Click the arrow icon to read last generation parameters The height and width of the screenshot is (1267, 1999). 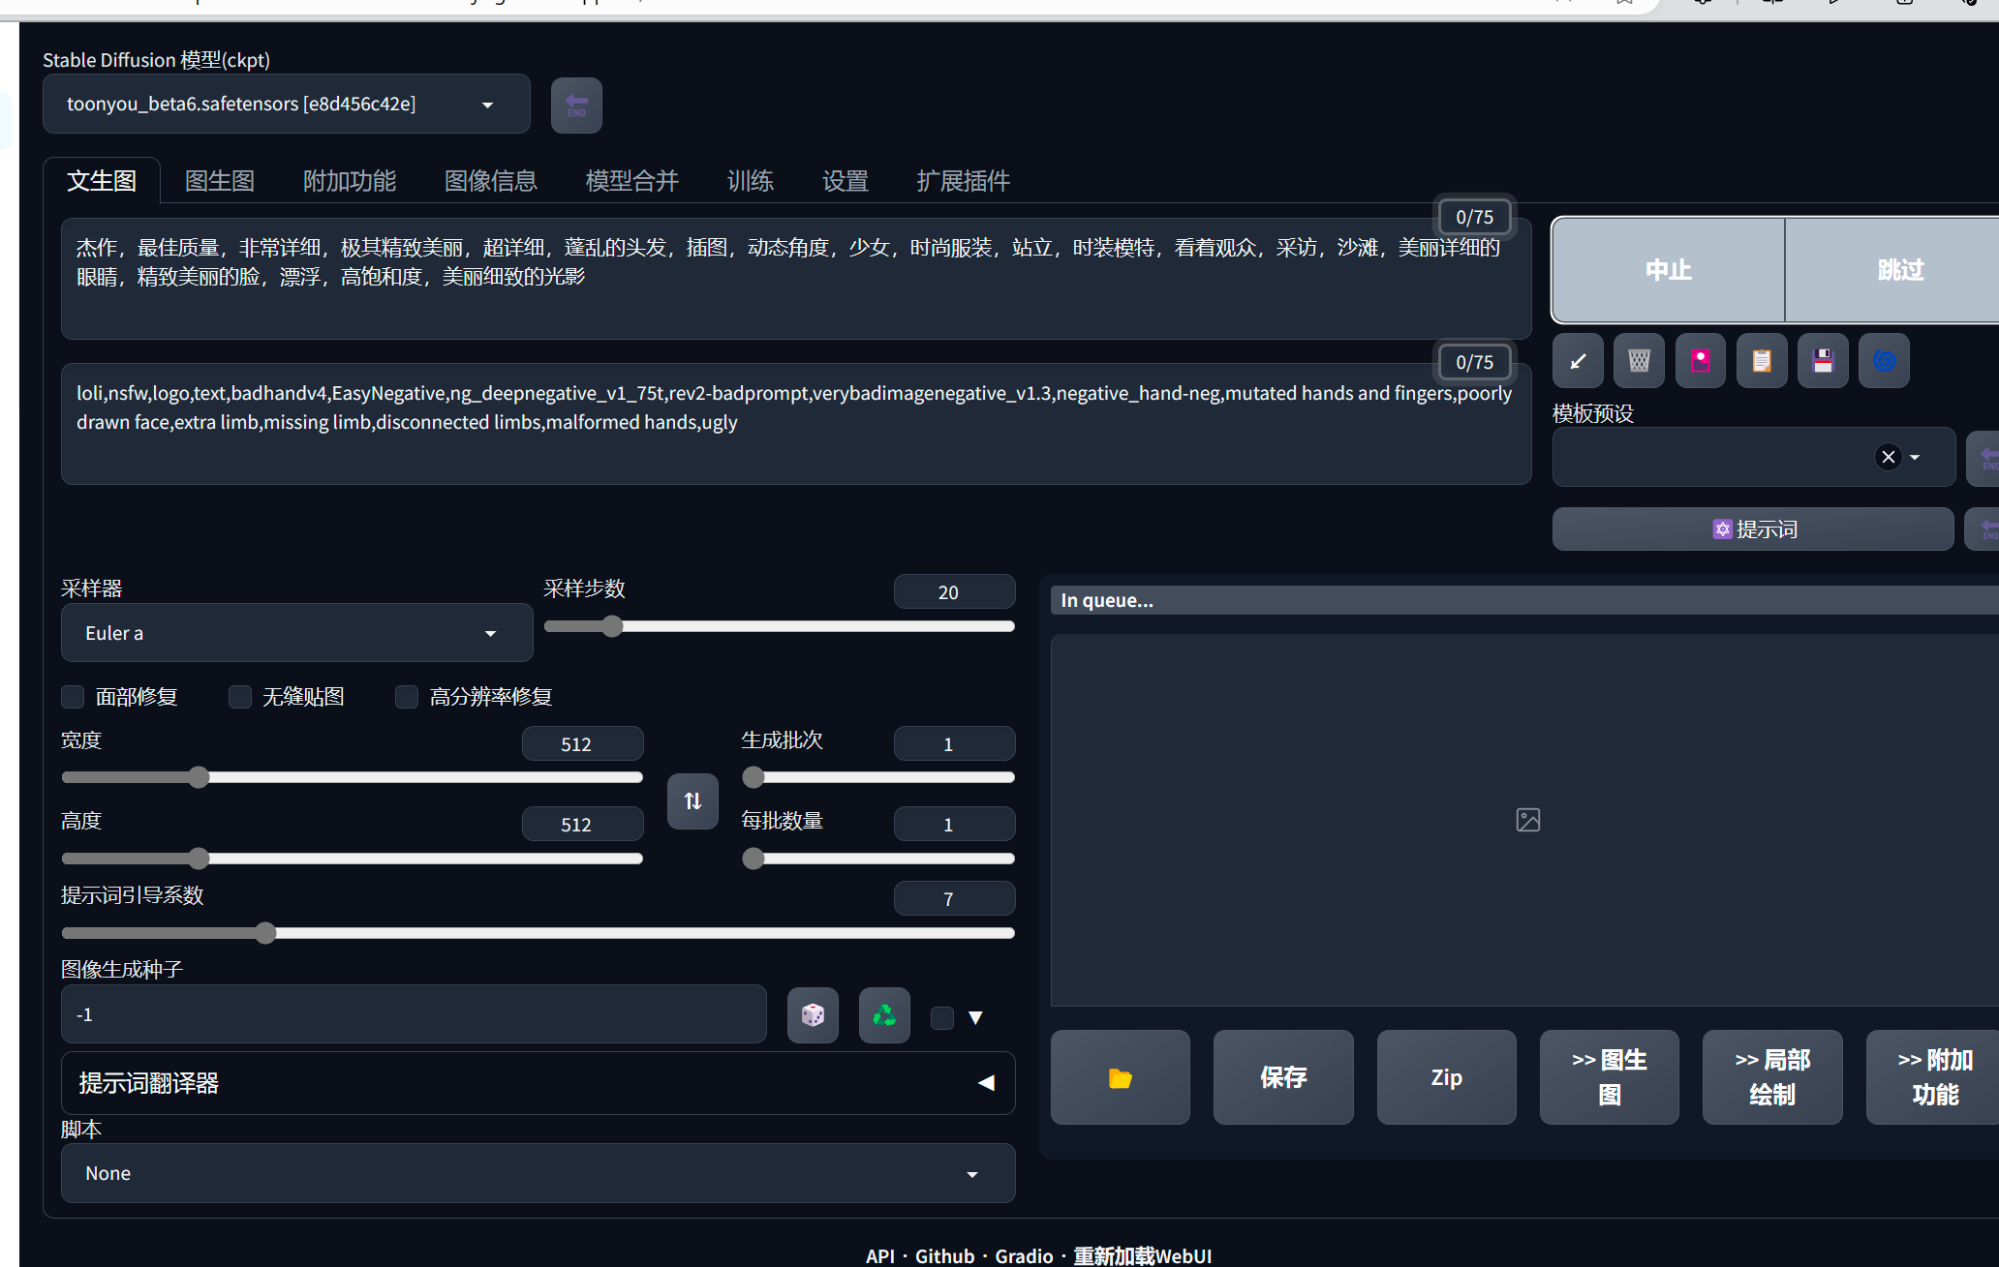(x=1578, y=361)
